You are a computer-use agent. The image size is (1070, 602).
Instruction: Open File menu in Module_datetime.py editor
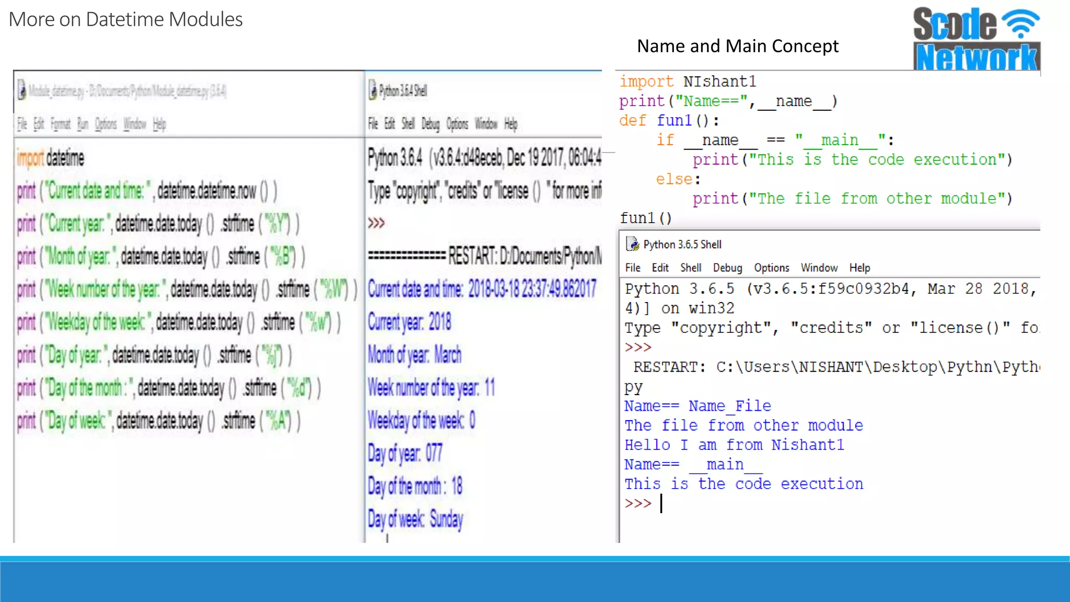click(22, 124)
